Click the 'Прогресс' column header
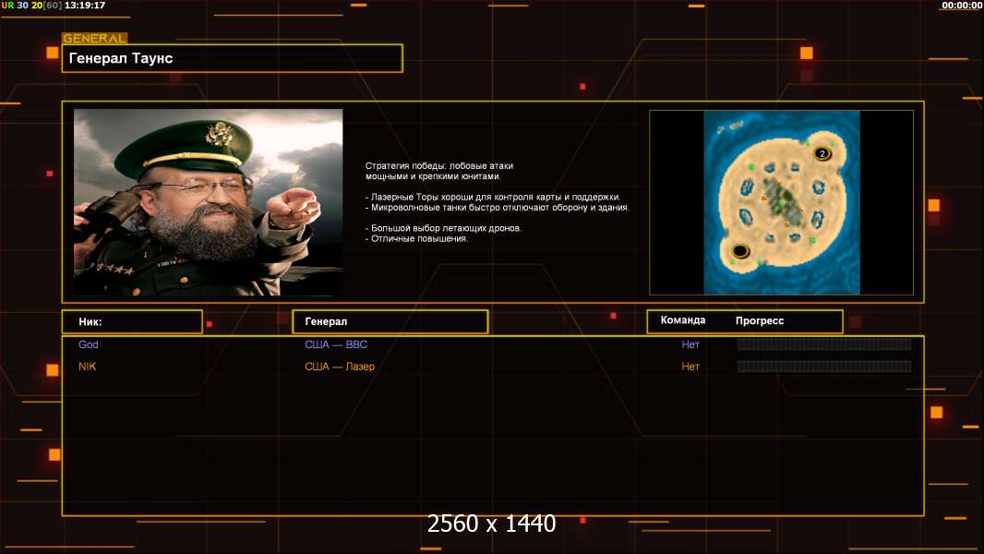Viewport: 984px width, 554px height. click(x=760, y=320)
